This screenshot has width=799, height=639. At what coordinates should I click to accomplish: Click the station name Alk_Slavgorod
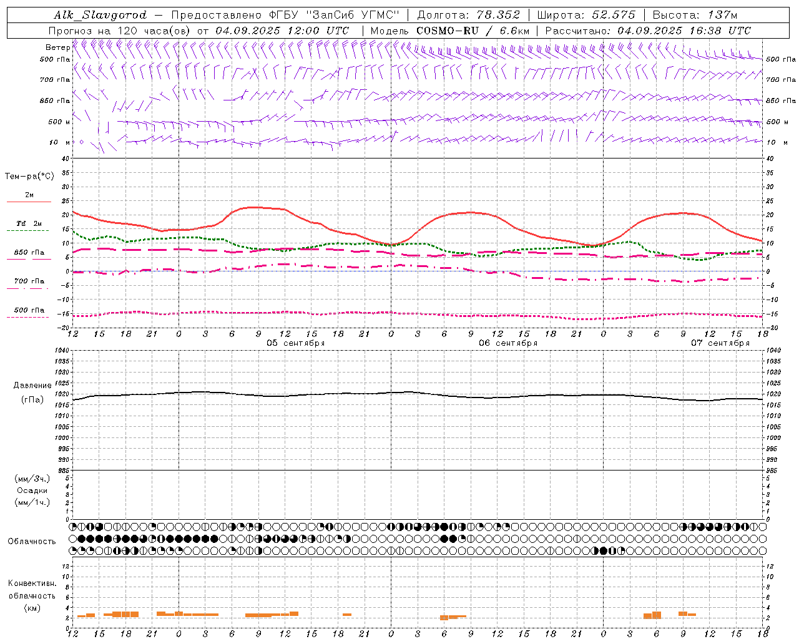click(x=100, y=15)
